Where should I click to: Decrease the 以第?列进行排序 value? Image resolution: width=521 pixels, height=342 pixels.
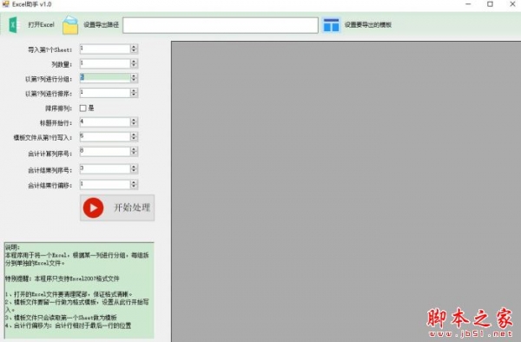[134, 95]
